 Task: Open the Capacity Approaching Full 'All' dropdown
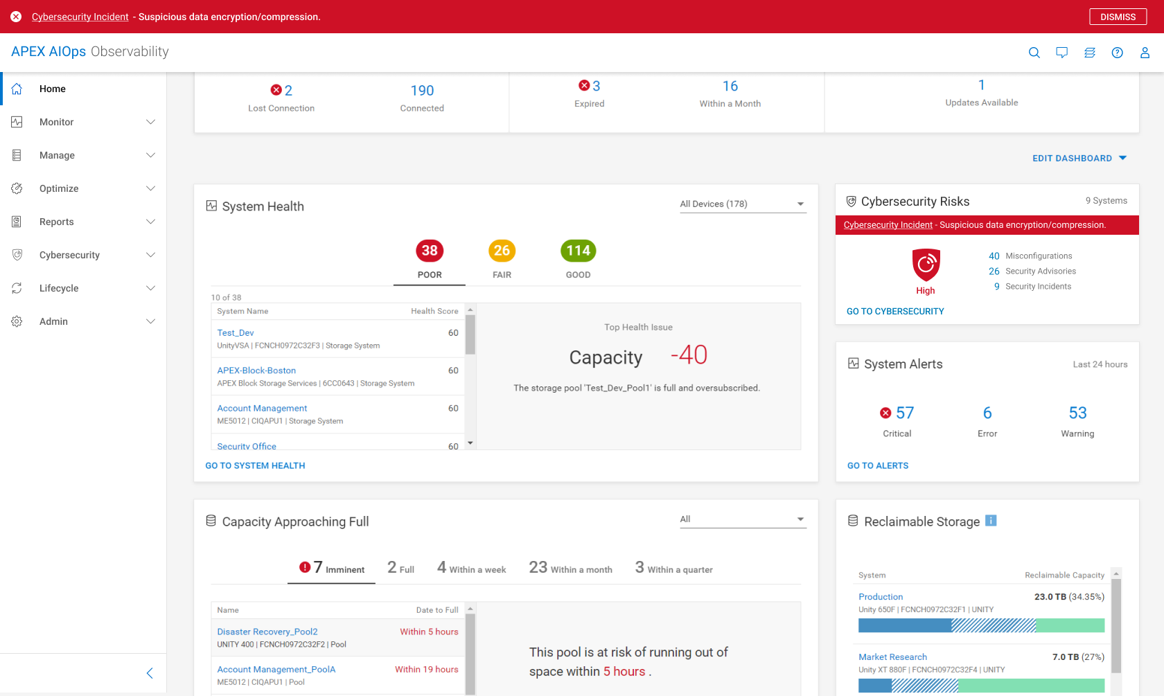(743, 519)
